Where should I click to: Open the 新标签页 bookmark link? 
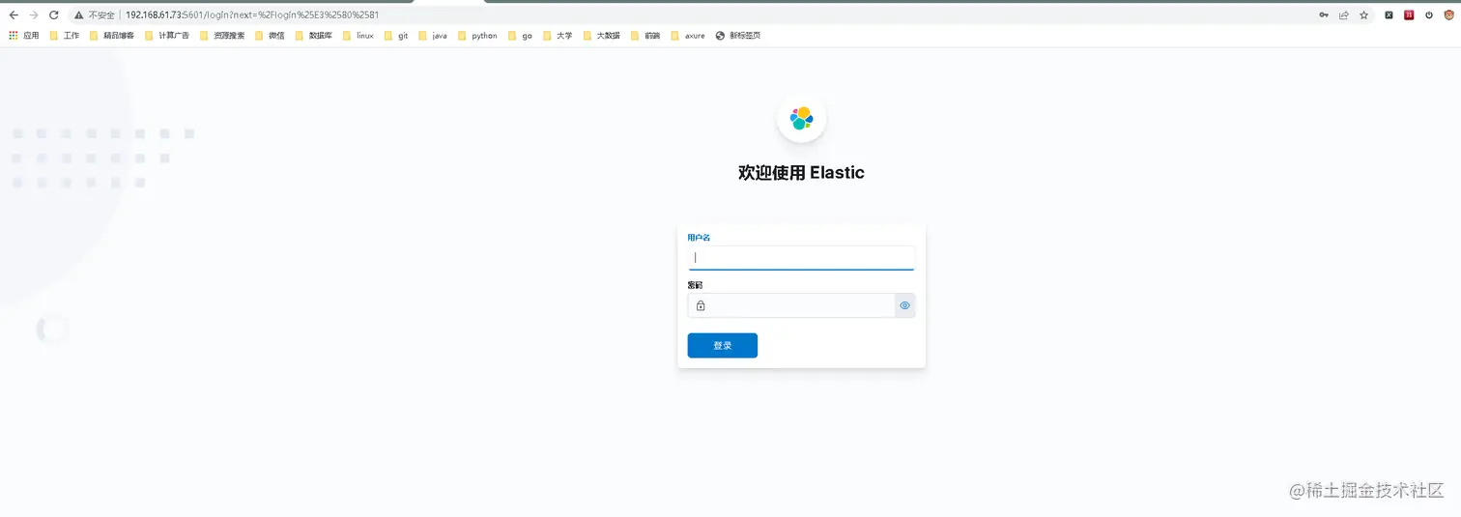click(x=738, y=36)
